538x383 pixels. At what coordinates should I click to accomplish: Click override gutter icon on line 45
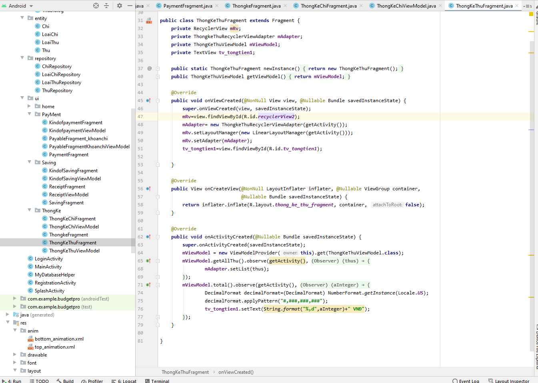[148, 101]
